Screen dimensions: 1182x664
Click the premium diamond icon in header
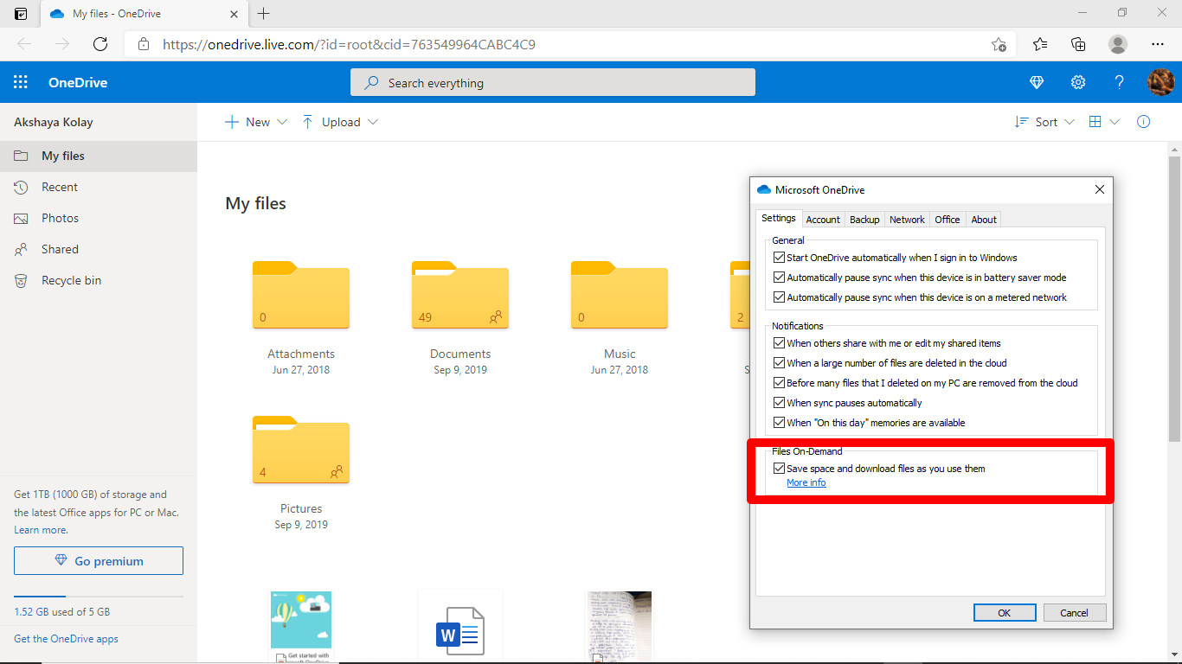click(1037, 83)
